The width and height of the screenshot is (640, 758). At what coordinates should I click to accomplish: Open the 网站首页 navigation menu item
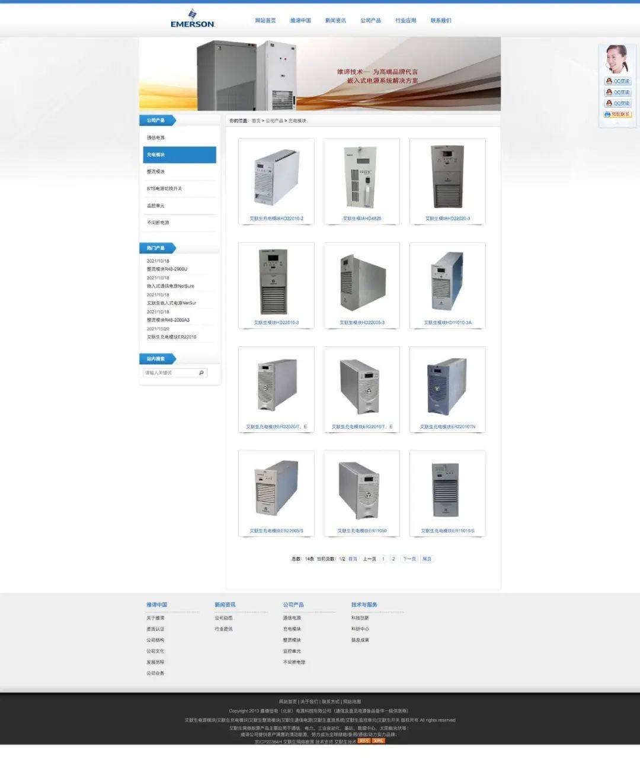pos(265,20)
